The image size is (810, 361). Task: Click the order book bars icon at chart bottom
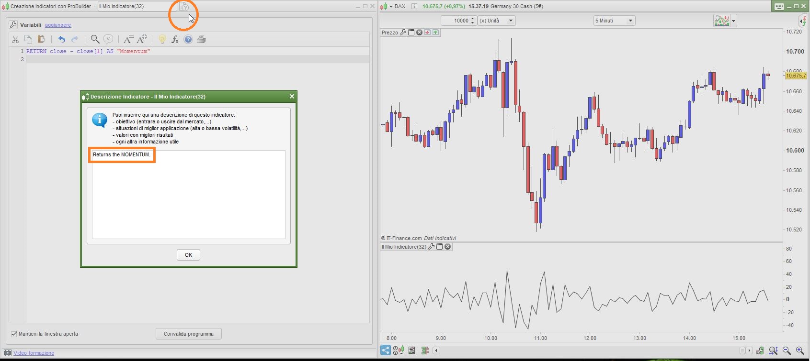[425, 350]
